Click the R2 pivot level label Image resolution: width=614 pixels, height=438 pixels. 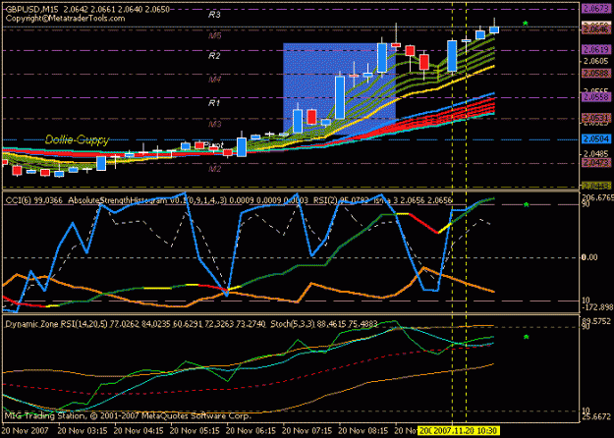(x=214, y=56)
